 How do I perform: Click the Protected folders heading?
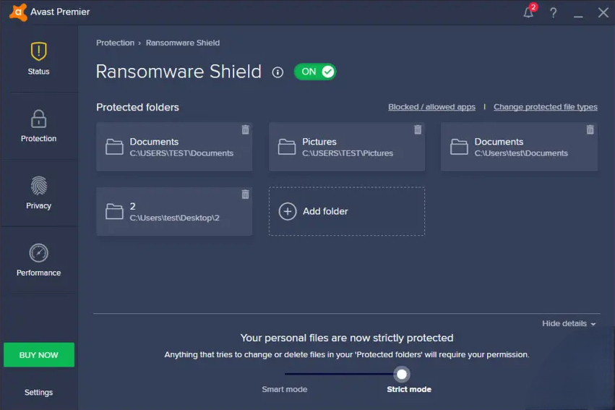point(137,107)
